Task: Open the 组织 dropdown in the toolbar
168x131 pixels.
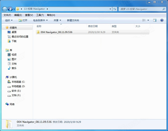Action: tap(9, 20)
